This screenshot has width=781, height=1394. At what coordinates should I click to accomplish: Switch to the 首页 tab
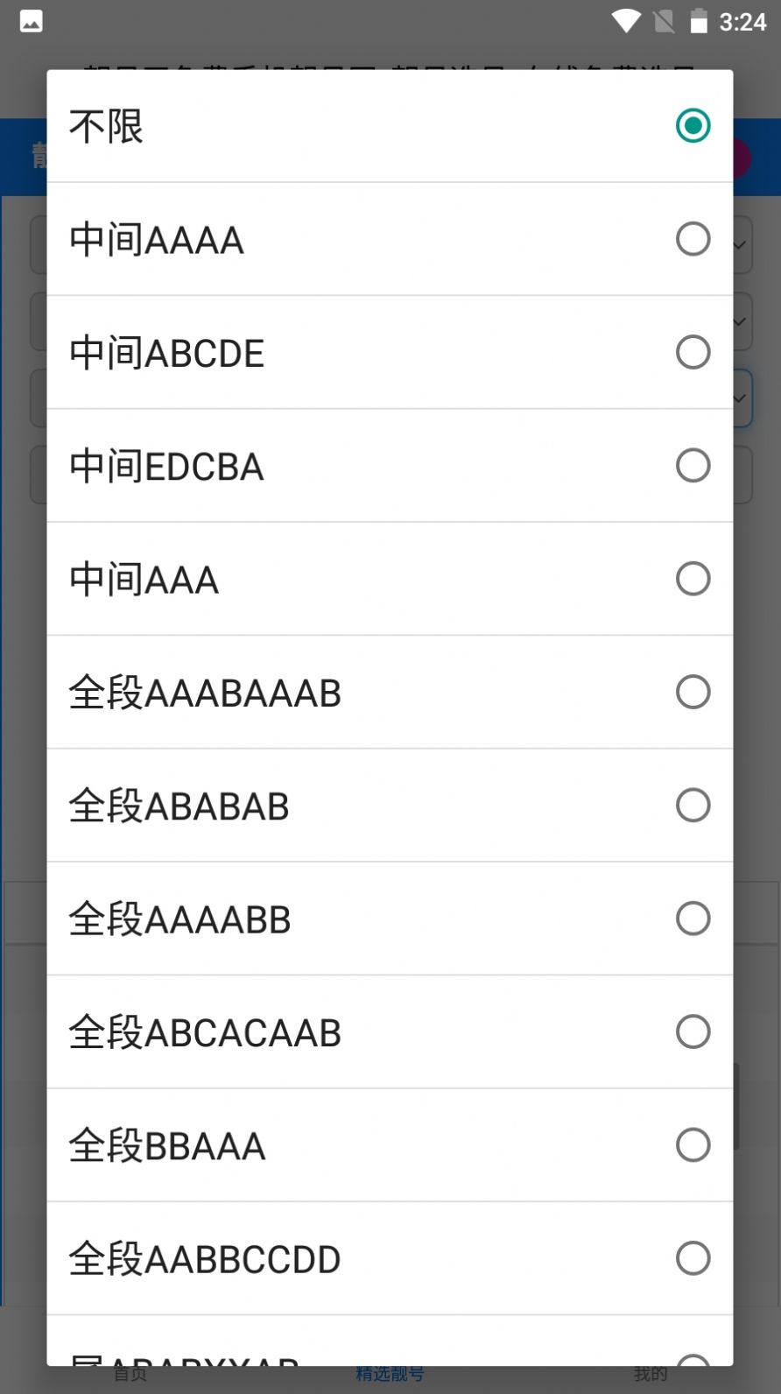point(129,1373)
